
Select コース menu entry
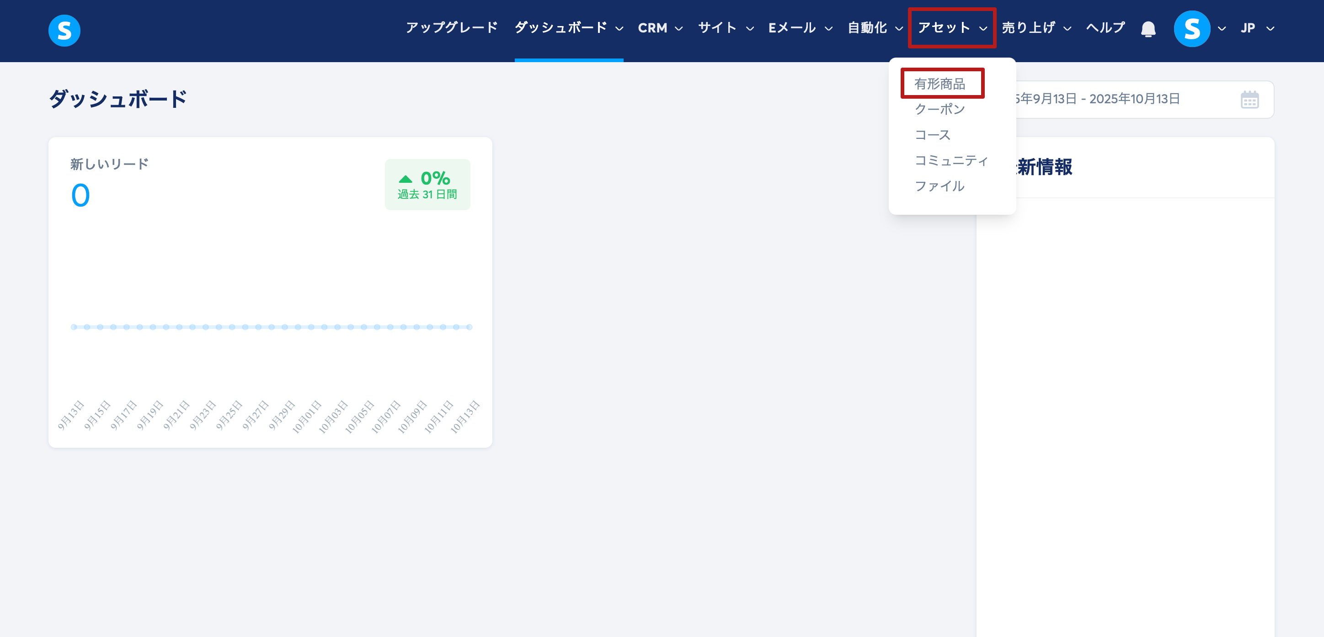[x=932, y=135]
